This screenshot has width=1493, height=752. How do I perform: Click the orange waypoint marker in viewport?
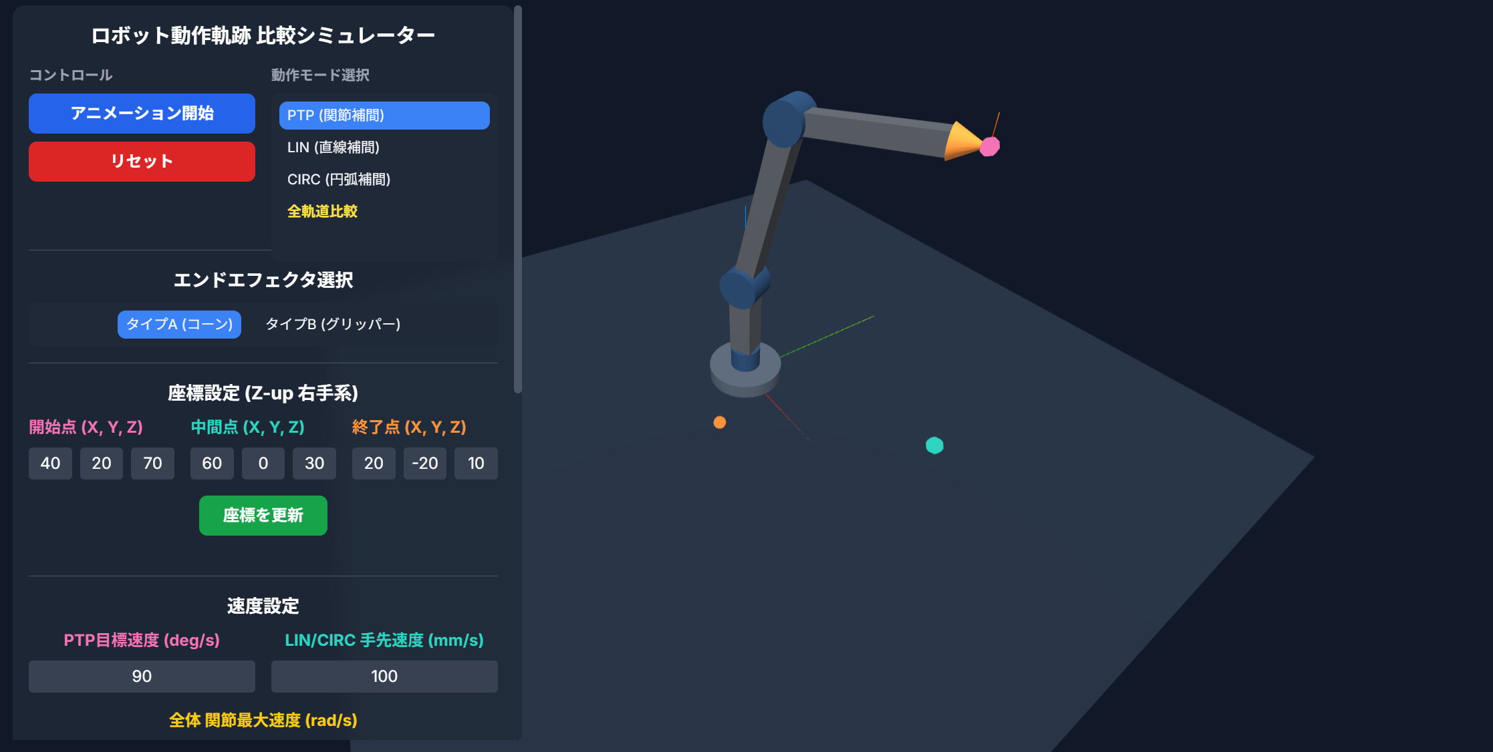click(720, 421)
